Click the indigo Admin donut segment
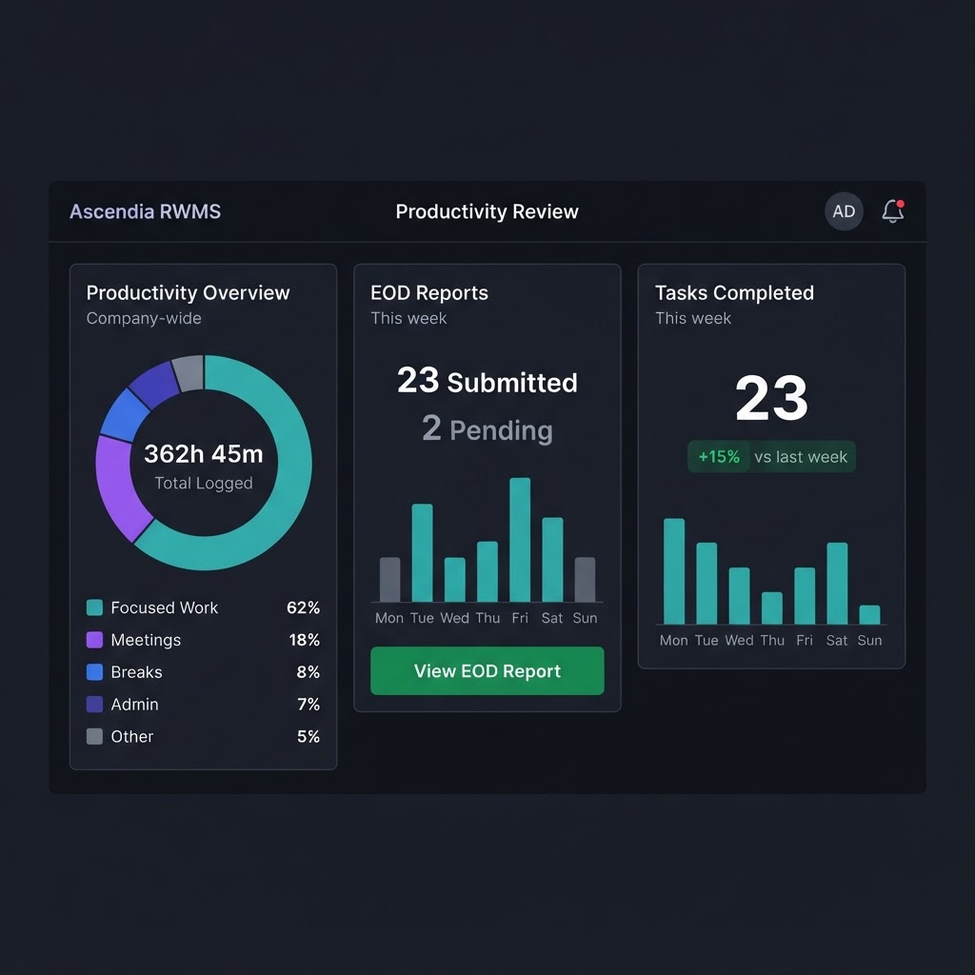The height and width of the screenshot is (975, 975). click(156, 385)
